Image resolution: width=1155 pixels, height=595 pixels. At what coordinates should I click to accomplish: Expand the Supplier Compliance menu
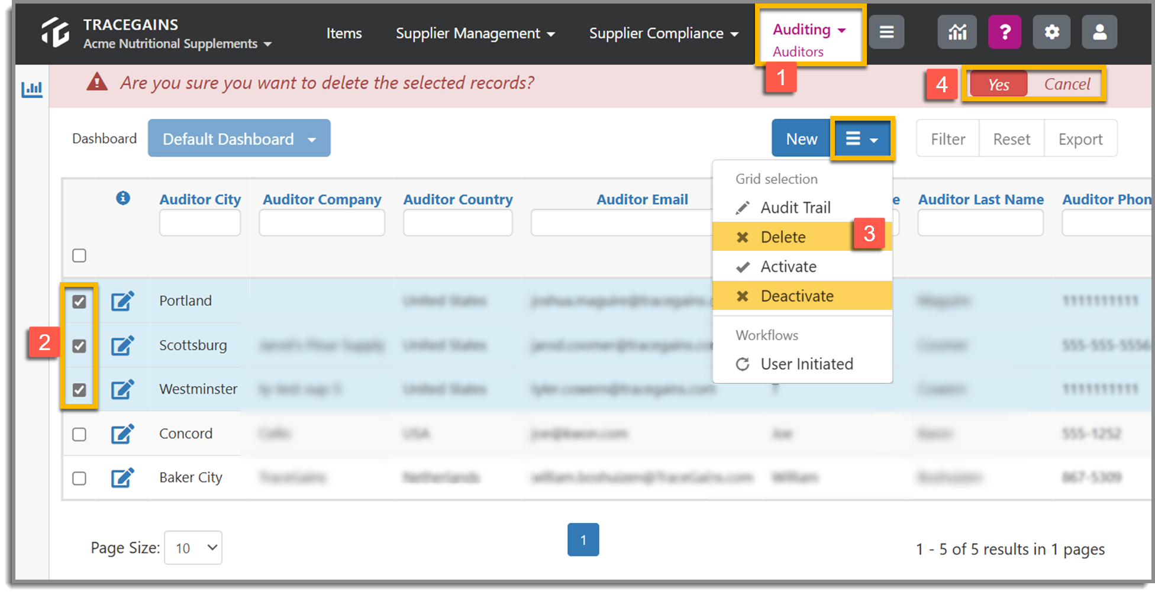click(663, 34)
